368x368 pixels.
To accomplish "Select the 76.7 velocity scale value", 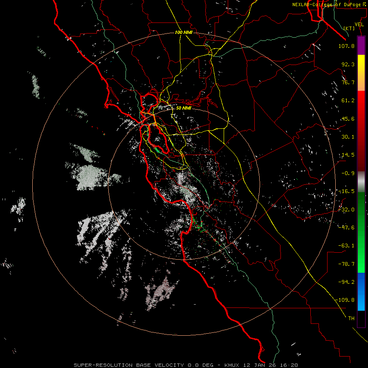I will [348, 82].
